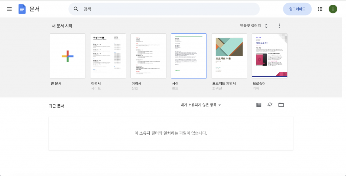Open the 이력서 세리프 template
This screenshot has width=346, height=176.
[x=108, y=56]
